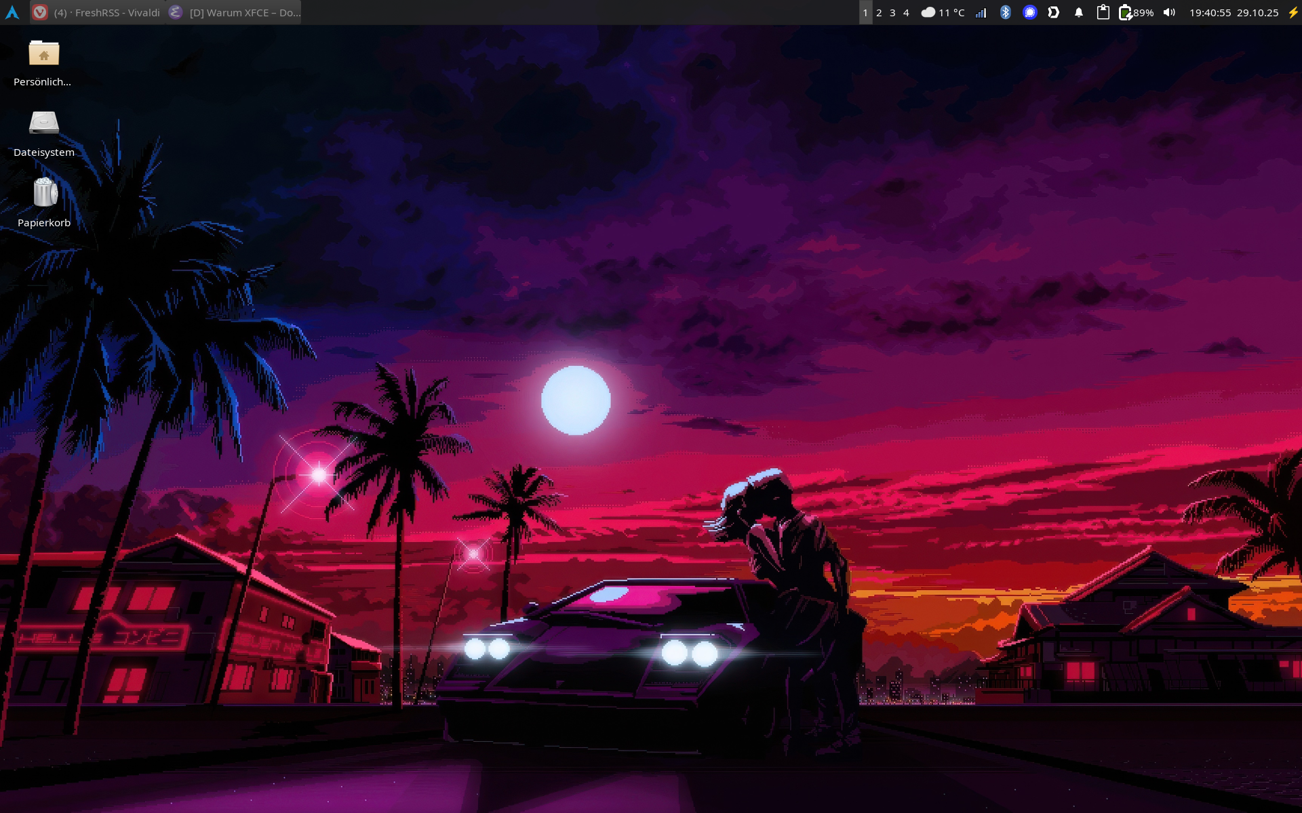The height and width of the screenshot is (813, 1302).
Task: Toggle Bluetooth from the system tray
Action: (x=1006, y=12)
